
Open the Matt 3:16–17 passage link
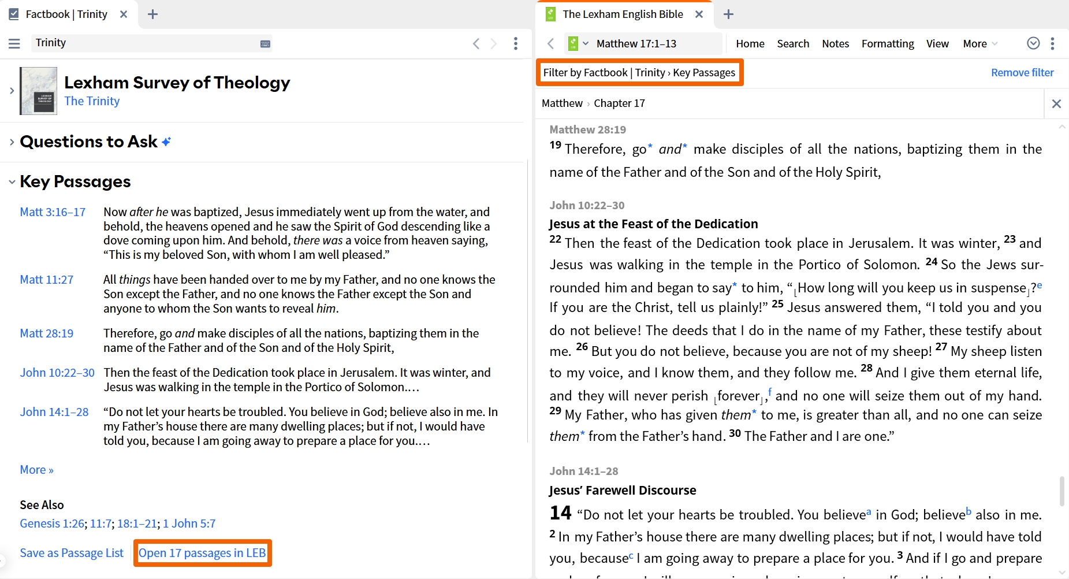coord(53,212)
